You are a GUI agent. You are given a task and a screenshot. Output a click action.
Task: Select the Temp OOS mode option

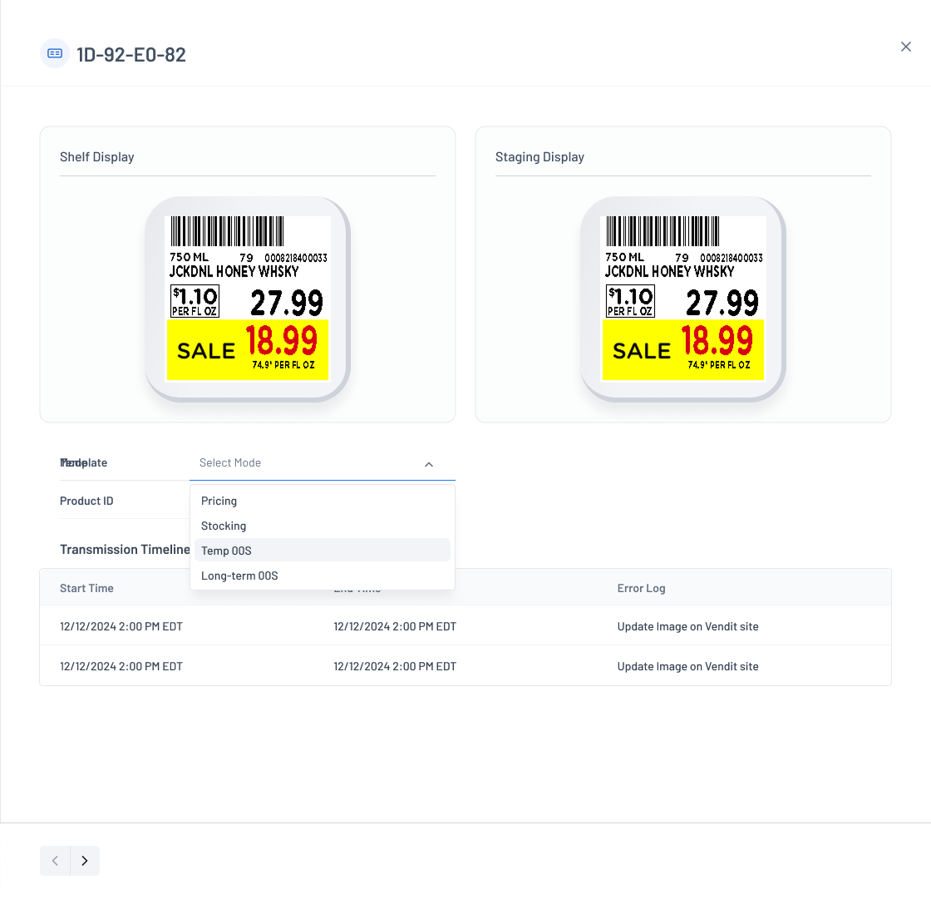coord(322,551)
